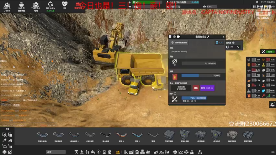Select the pause tool icon in the tools panel
The height and width of the screenshot is (155, 276).
(x=10, y=146)
